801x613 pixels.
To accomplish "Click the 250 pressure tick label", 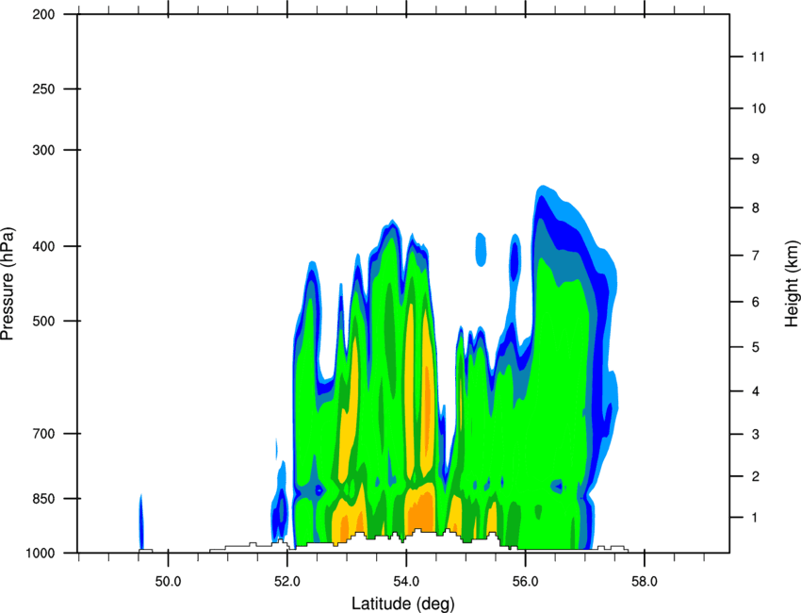I will 43,89.
